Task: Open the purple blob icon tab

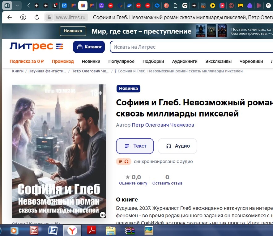Action: pyautogui.click(x=250, y=6)
